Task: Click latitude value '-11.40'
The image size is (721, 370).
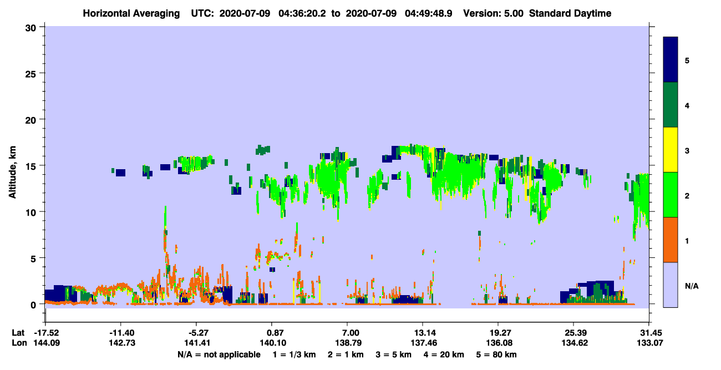Action: [x=121, y=333]
